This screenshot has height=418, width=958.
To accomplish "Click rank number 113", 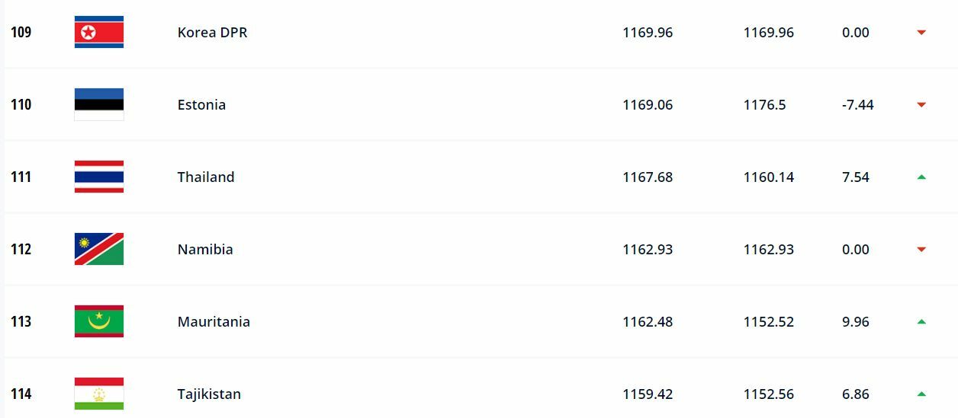I will [21, 322].
